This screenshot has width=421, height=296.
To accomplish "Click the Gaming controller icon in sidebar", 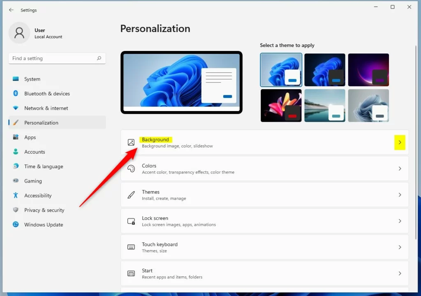I will (x=16, y=181).
